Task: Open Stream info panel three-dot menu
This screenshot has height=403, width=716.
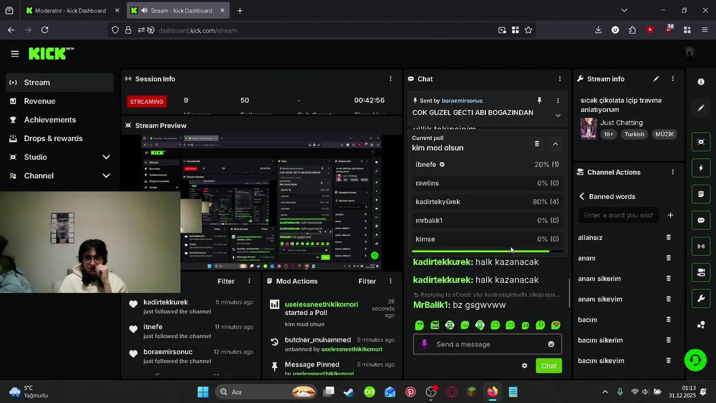Action: point(673,79)
